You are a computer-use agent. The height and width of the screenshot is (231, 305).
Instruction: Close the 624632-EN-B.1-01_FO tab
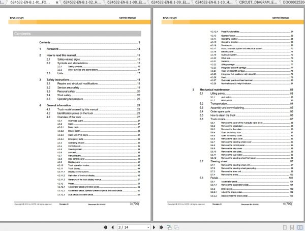57,3
